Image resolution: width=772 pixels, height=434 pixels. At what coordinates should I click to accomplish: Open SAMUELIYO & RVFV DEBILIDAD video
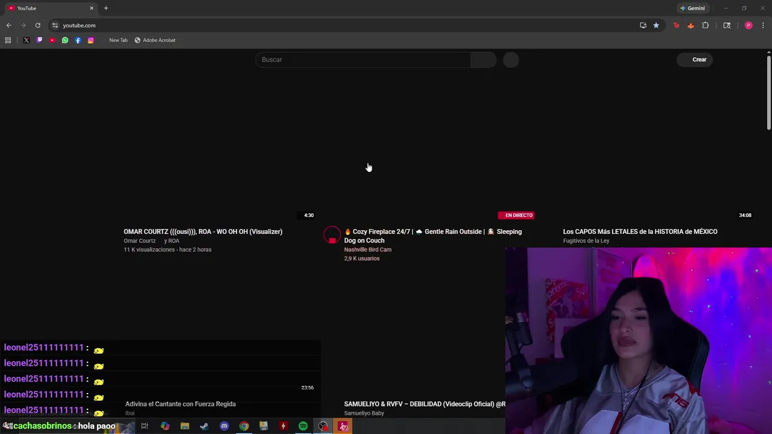(425, 404)
